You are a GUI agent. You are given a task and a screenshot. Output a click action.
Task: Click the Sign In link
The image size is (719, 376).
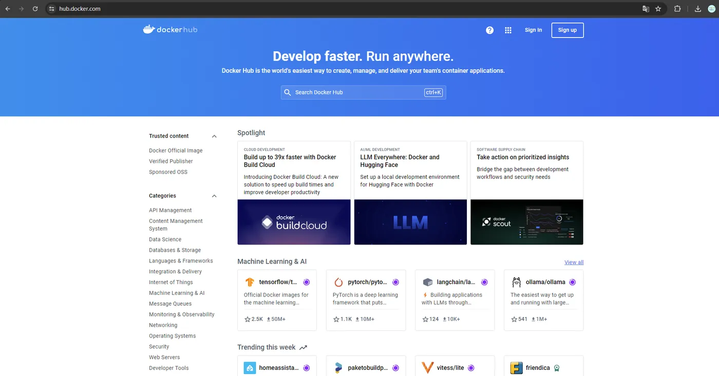pyautogui.click(x=533, y=30)
